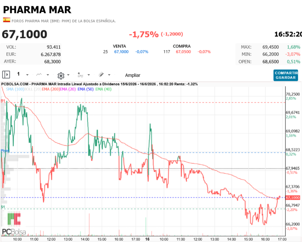
Task: Toggle the side panel icon
Action: coord(6,74)
